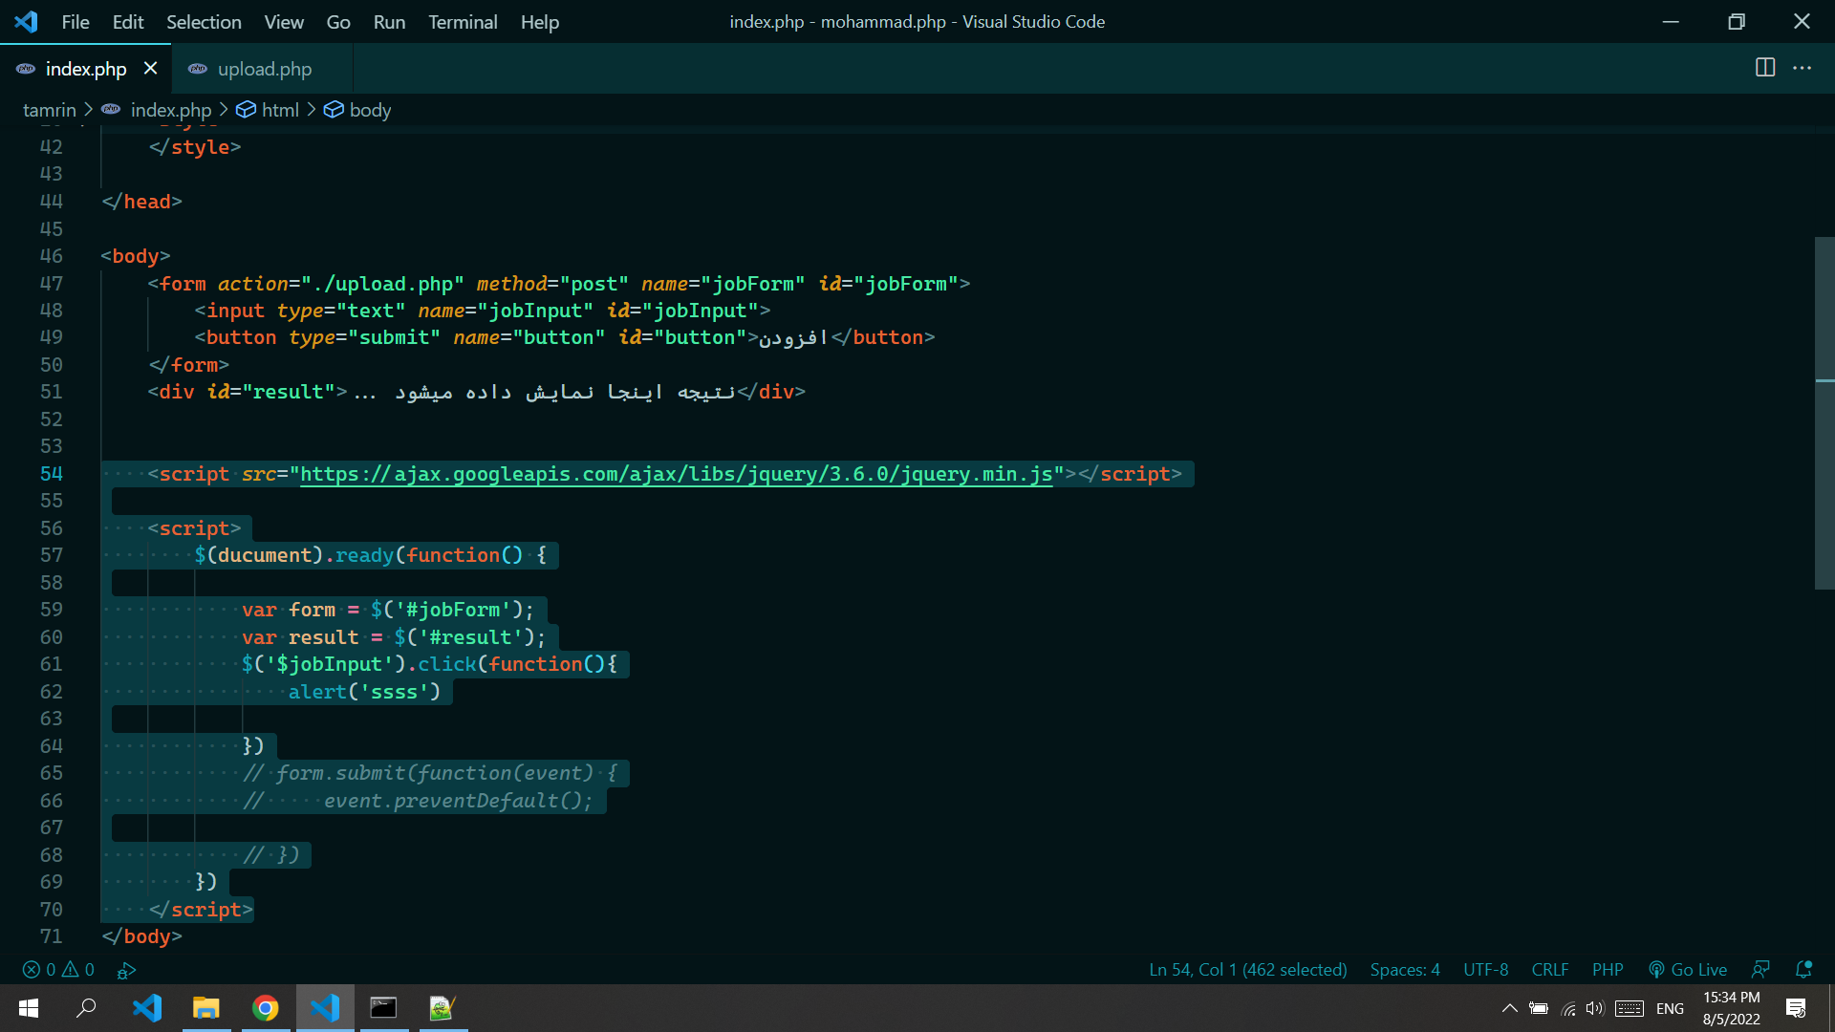Screen dimensions: 1835x1032
Task: Open the File menu
Action: coord(76,21)
